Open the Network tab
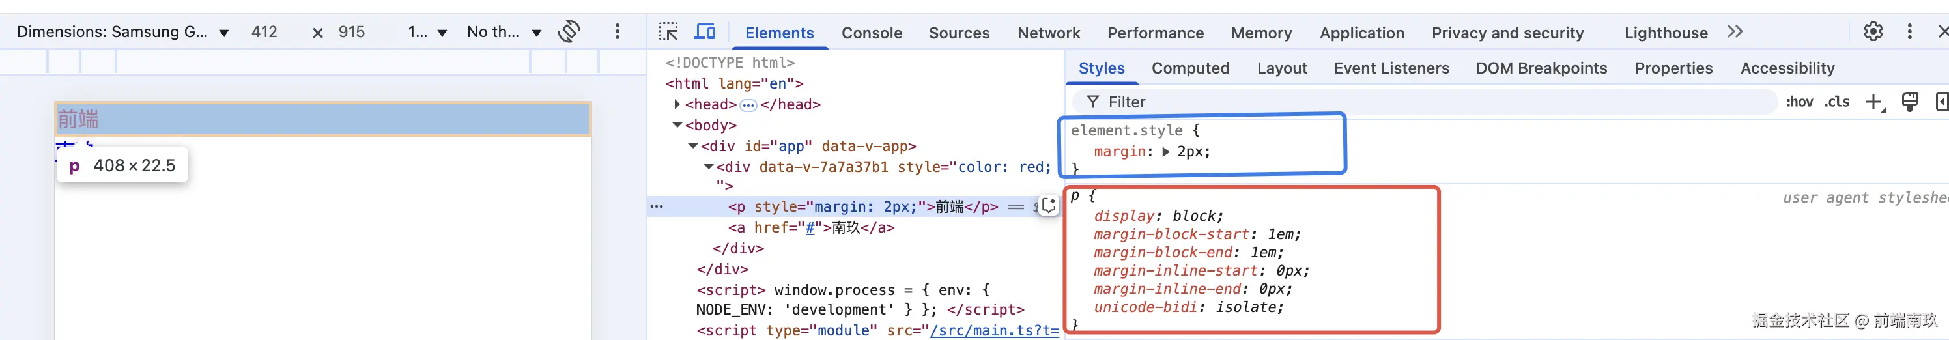The image size is (1949, 340). [1049, 33]
